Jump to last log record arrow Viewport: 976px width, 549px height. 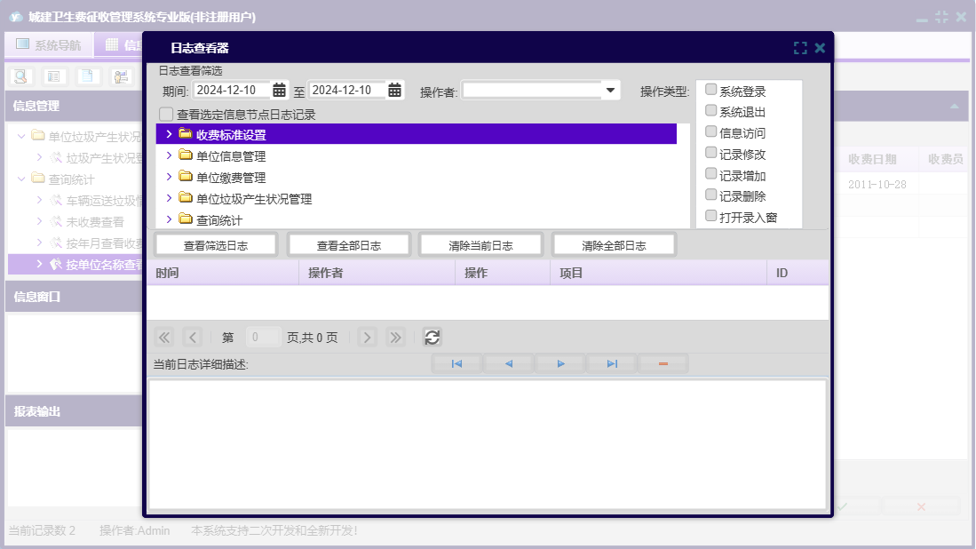pos(612,363)
